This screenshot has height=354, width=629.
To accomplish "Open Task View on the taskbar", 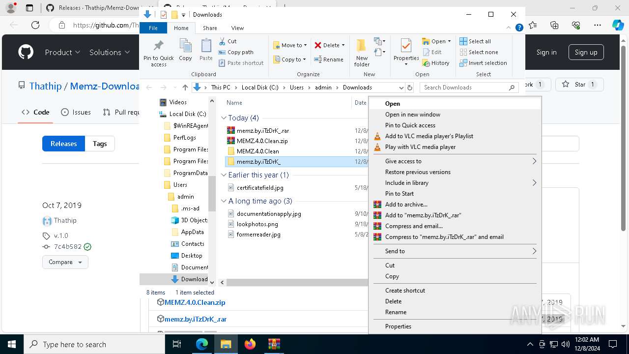I will tap(177, 344).
